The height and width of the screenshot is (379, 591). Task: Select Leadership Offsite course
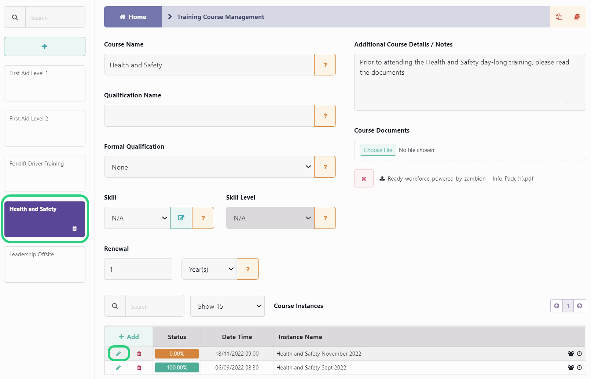coord(45,264)
